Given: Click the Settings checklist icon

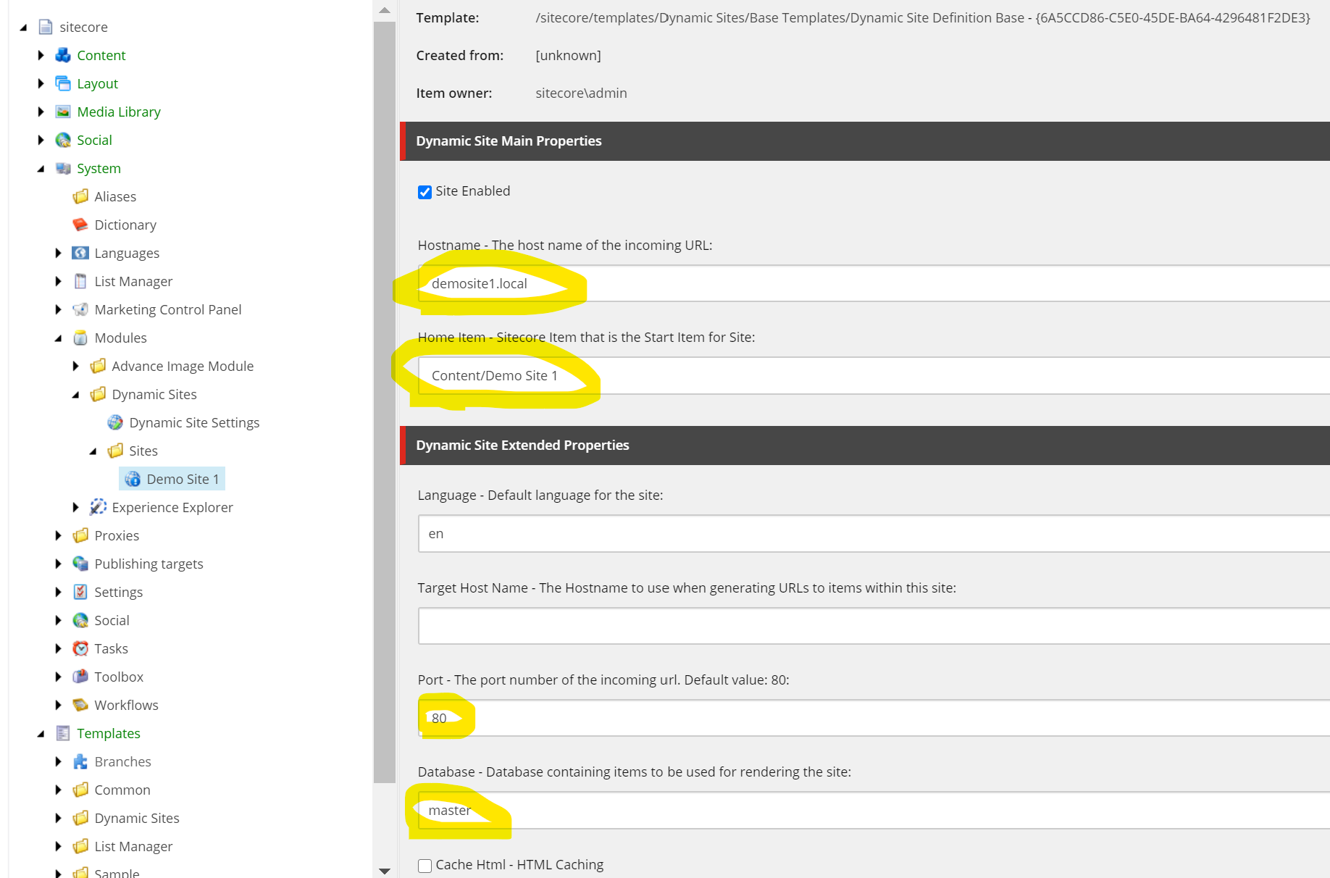Looking at the screenshot, I should (80, 592).
